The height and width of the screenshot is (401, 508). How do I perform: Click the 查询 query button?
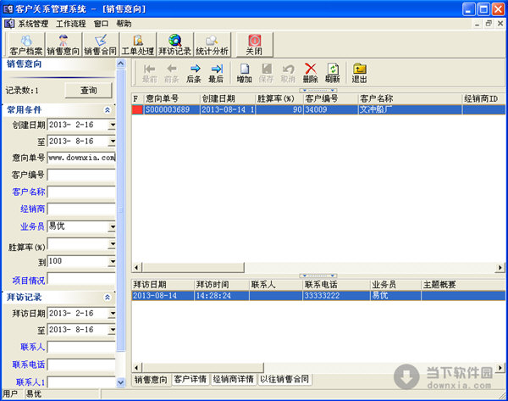pos(89,90)
